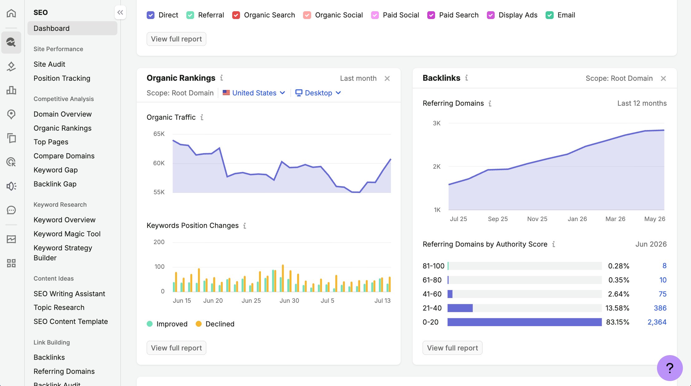Toggle the Organic Search checkbox

coord(236,15)
